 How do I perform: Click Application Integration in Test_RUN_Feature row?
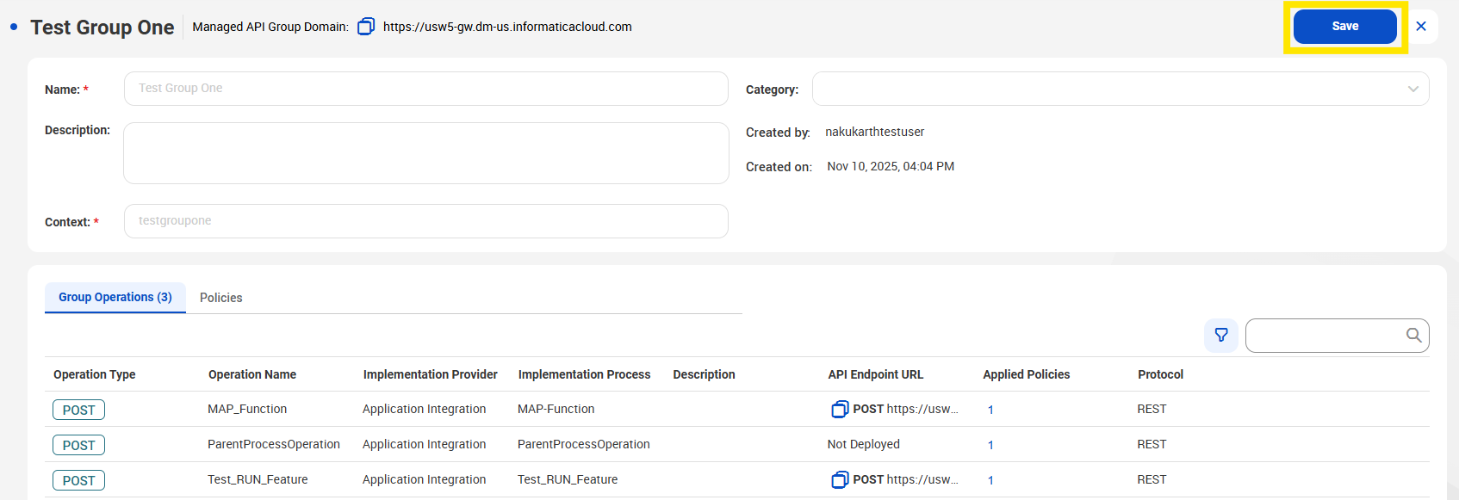pos(425,479)
